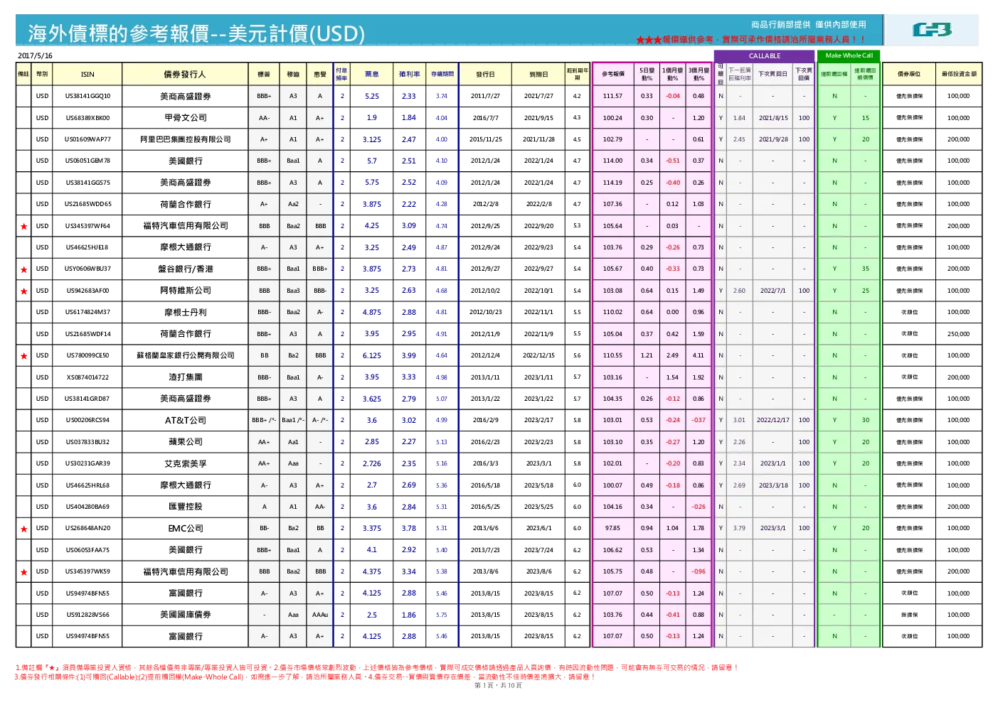998x705 pixels.
Task: Click issuer name AT&T公司
Action: (186, 420)
